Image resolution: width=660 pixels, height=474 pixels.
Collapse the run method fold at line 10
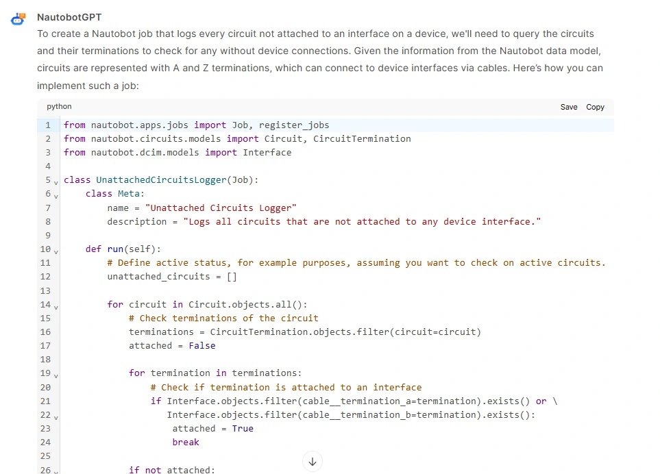pyautogui.click(x=56, y=252)
